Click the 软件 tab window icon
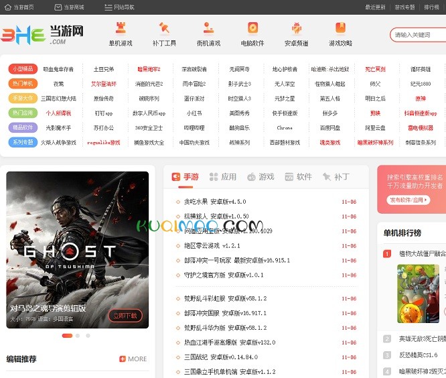The height and width of the screenshot is (378, 446). coord(289,177)
